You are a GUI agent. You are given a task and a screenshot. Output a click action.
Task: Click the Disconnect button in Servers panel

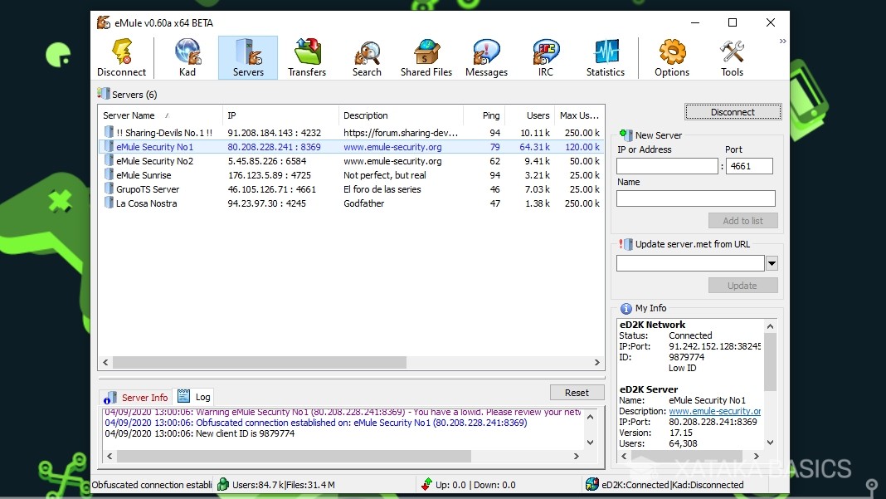(x=733, y=111)
